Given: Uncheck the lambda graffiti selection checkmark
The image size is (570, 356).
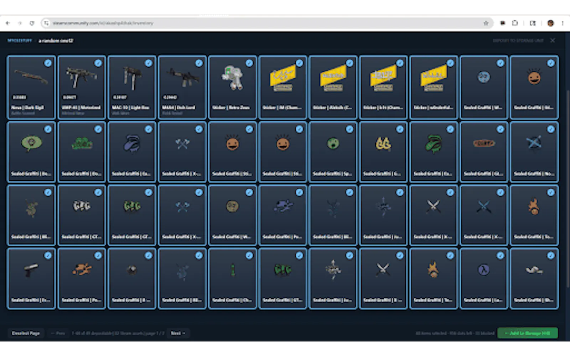Looking at the screenshot, I should (501, 255).
